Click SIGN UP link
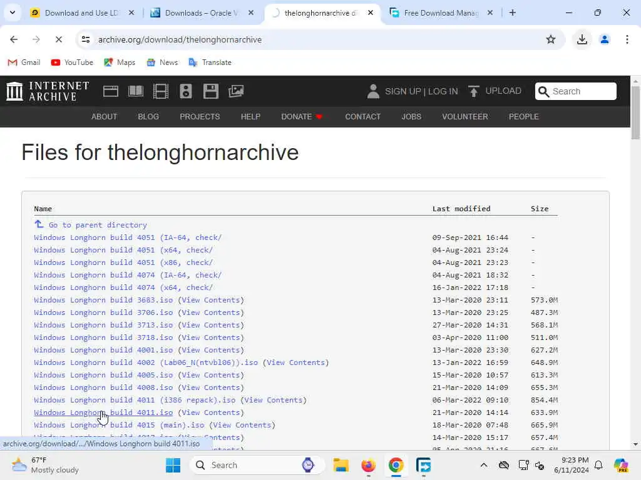Image resolution: width=641 pixels, height=480 pixels. tap(403, 91)
